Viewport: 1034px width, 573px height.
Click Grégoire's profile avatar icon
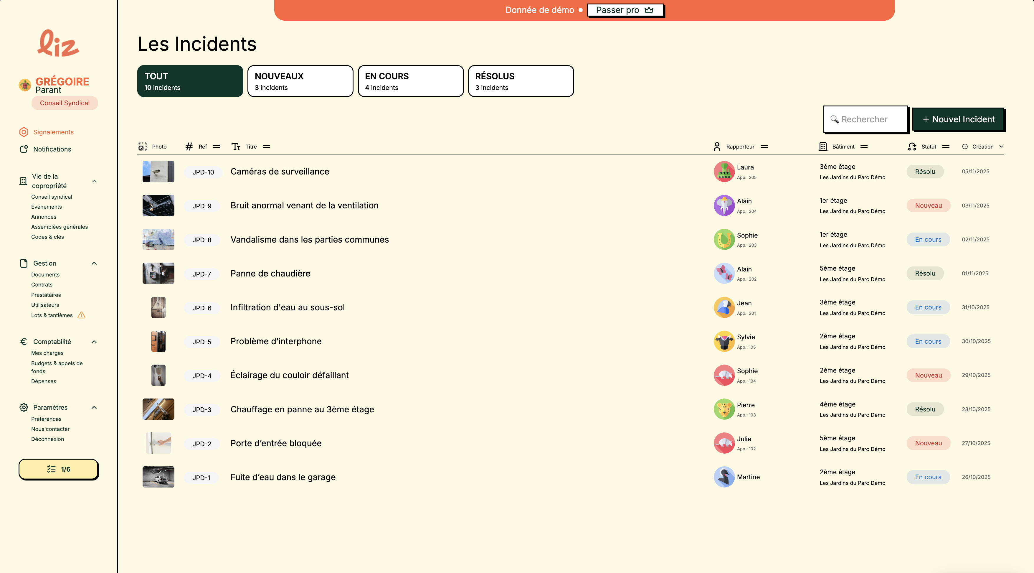pyautogui.click(x=25, y=85)
